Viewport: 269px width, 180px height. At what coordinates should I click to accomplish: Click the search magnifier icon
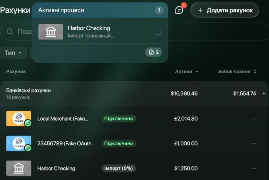pyautogui.click(x=10, y=31)
